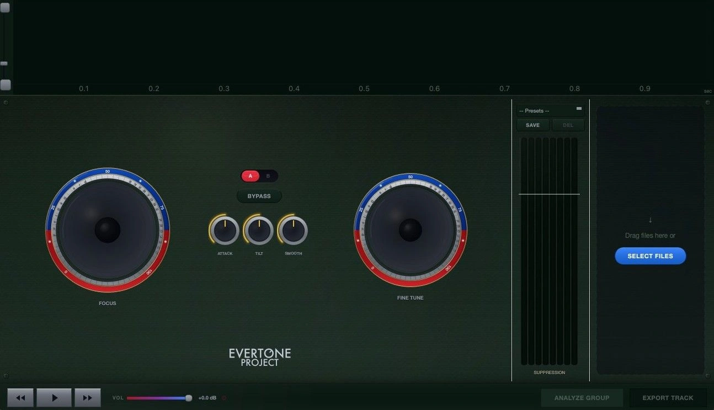Start playback with the play button

[x=54, y=397]
